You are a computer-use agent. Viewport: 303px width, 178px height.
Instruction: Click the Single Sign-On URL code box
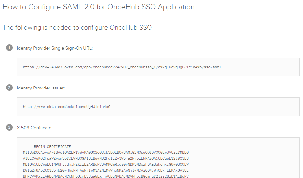158,67
